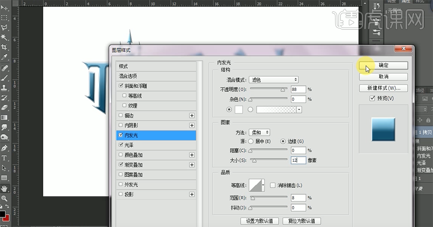Select the 边缘(G) source radio button
433x227 pixels.
click(x=283, y=141)
